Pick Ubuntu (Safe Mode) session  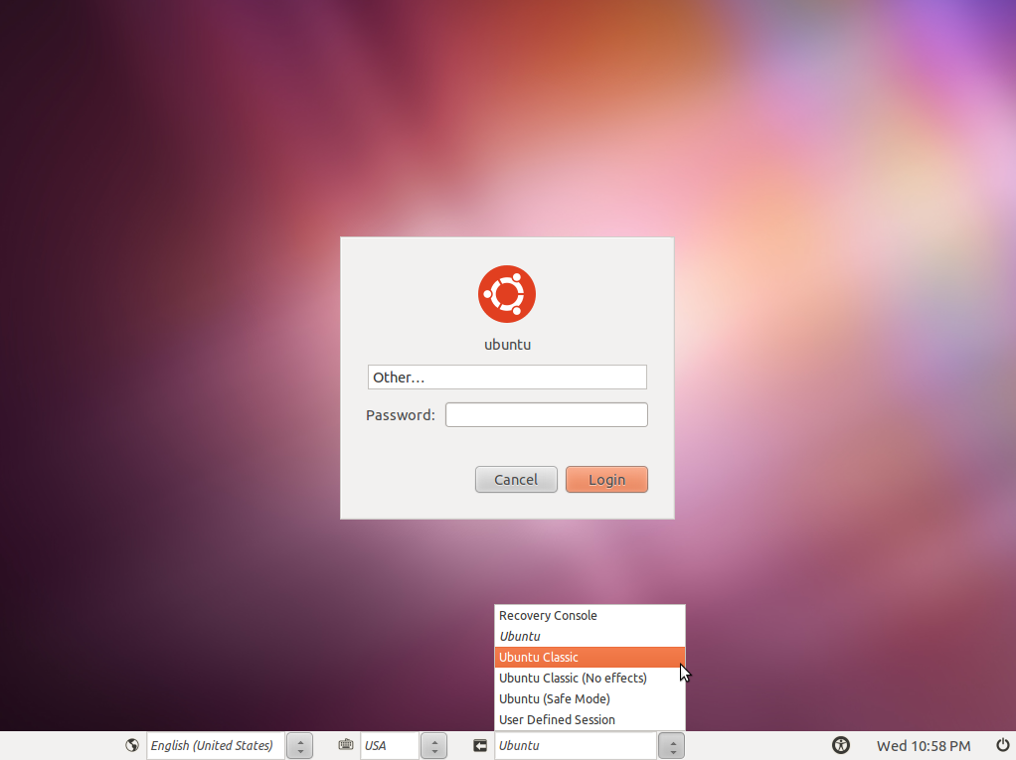pyautogui.click(x=590, y=698)
